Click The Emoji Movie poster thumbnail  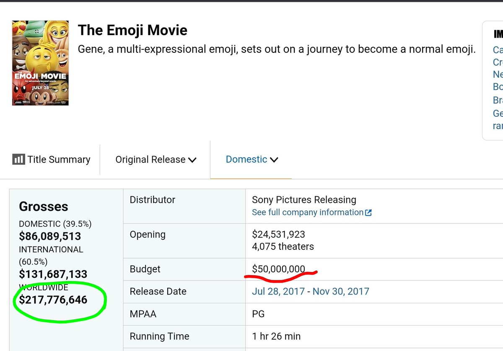pyautogui.click(x=40, y=63)
